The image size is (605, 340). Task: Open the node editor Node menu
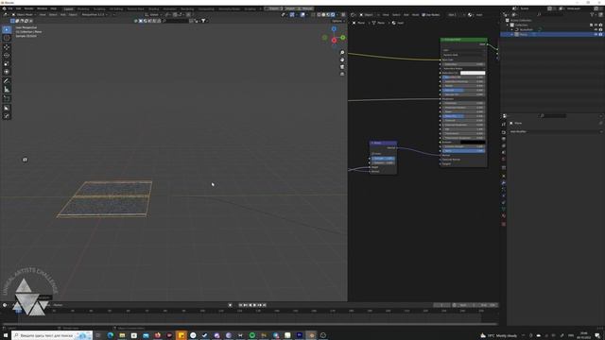[415, 15]
